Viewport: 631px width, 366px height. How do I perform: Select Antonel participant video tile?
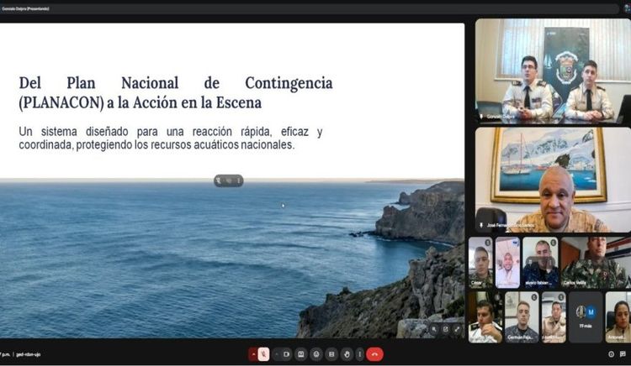[x=618, y=317]
